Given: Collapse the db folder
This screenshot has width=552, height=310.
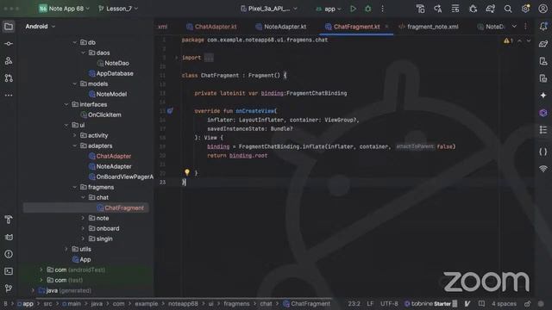Looking at the screenshot, I should point(75,42).
